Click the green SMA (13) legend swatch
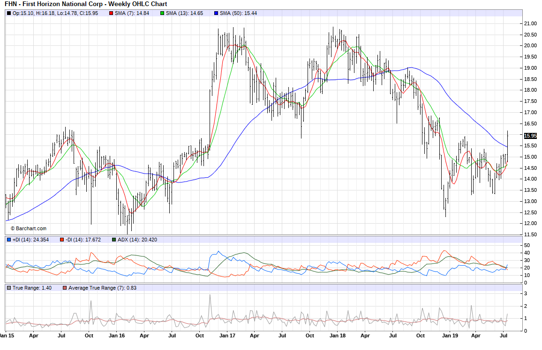Screen dimensions: 542x350 tap(162, 13)
